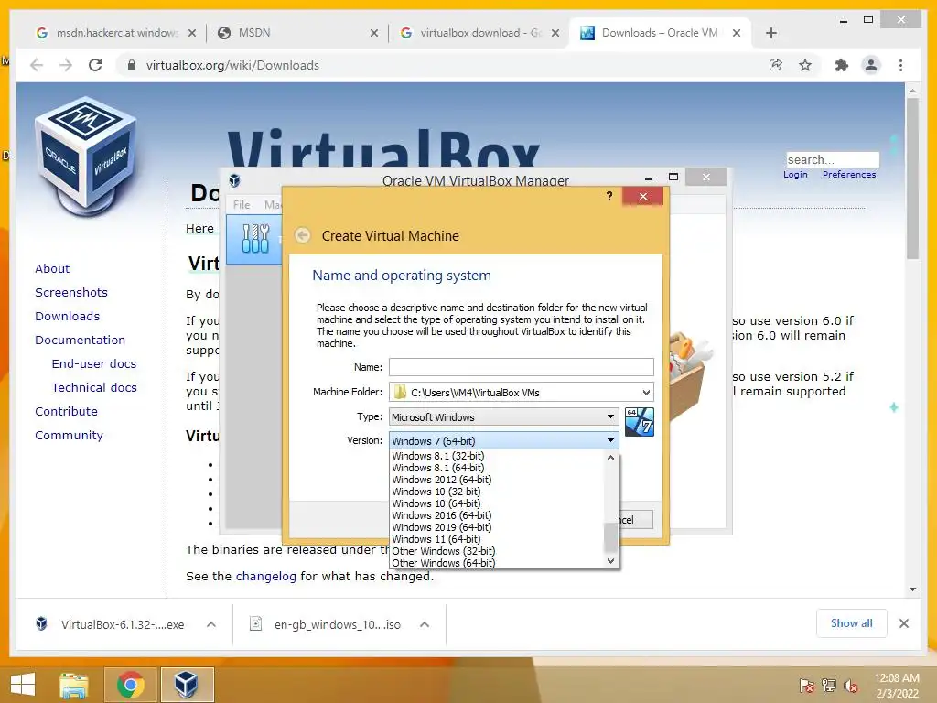Click the browser page vertical scrollbar thumb
937x703 pixels.
coord(912,178)
